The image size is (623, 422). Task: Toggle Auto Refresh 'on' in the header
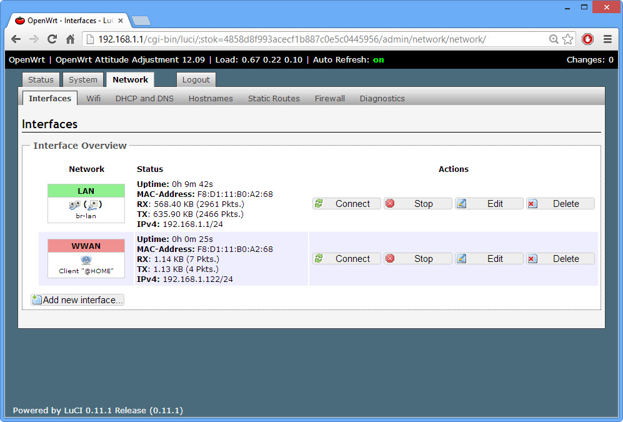[x=378, y=59]
